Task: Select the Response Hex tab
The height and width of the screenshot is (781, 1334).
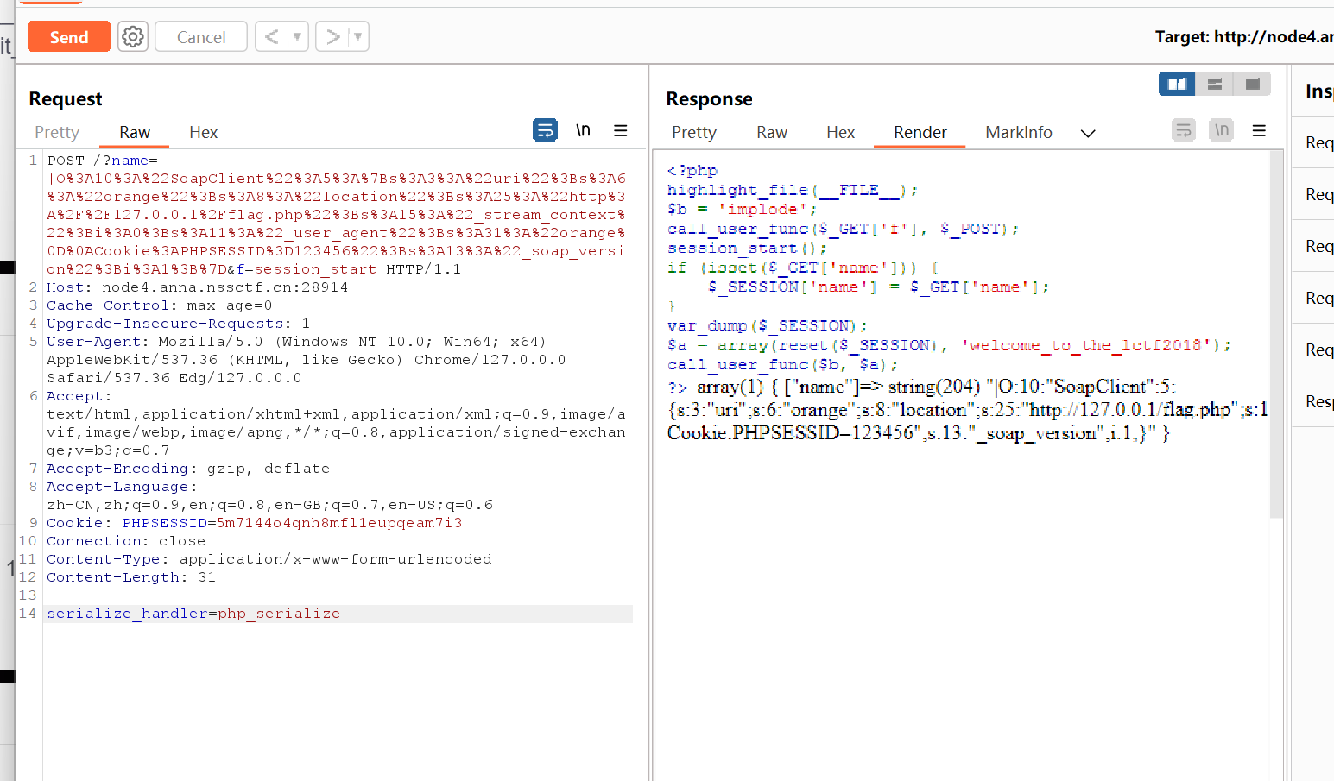Action: point(840,132)
